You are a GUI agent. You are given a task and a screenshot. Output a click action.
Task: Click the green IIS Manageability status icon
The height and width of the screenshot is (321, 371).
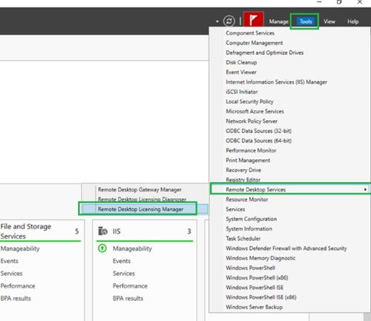(102, 248)
